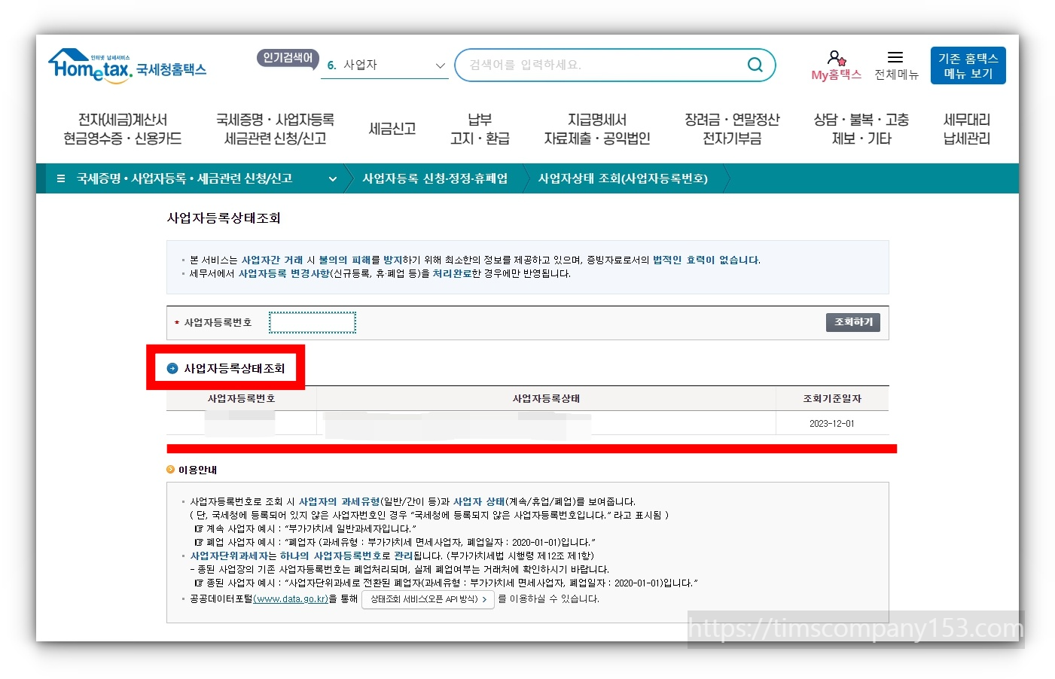Click the 조회하기 button

coord(852,321)
